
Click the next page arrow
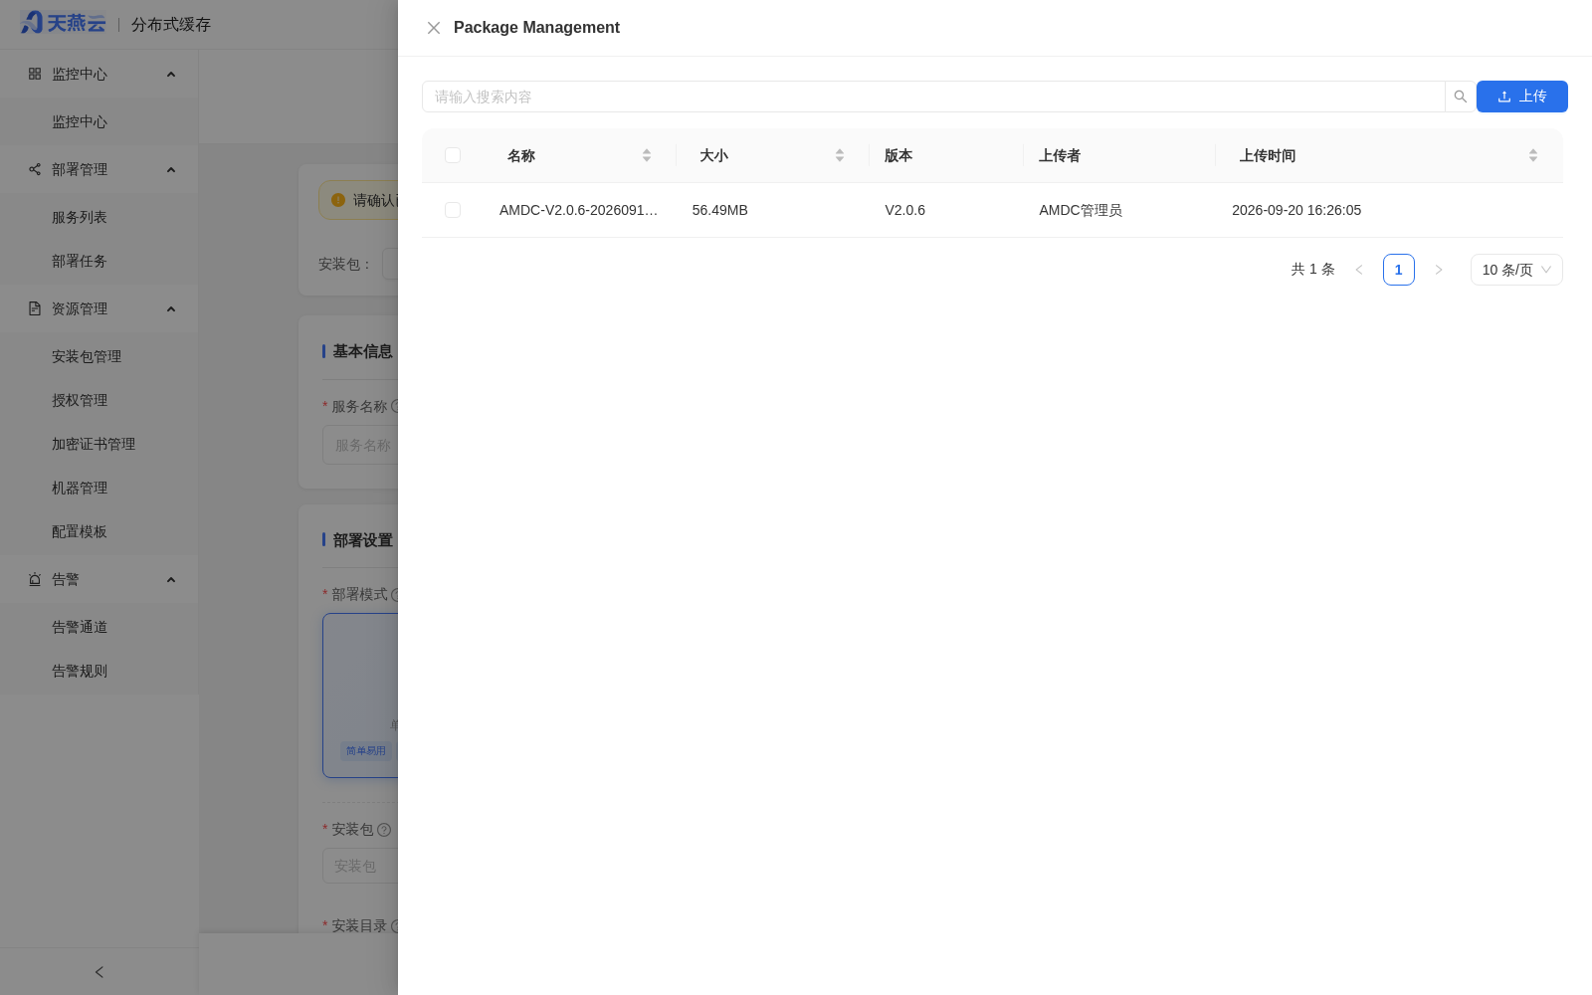point(1439,270)
